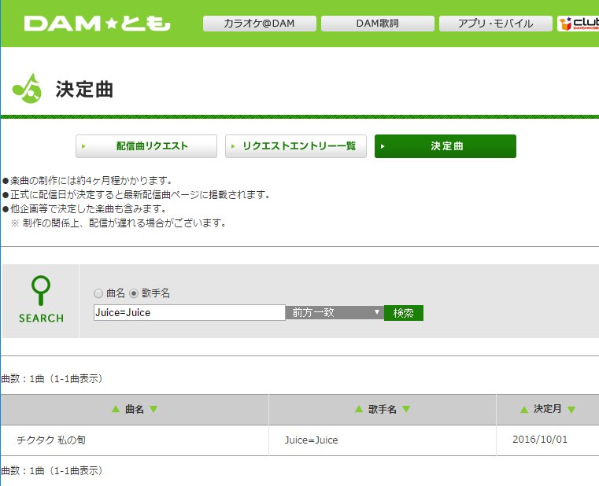This screenshot has width=599, height=486.
Task: Sort 曲名 column ascending
Action: point(116,409)
